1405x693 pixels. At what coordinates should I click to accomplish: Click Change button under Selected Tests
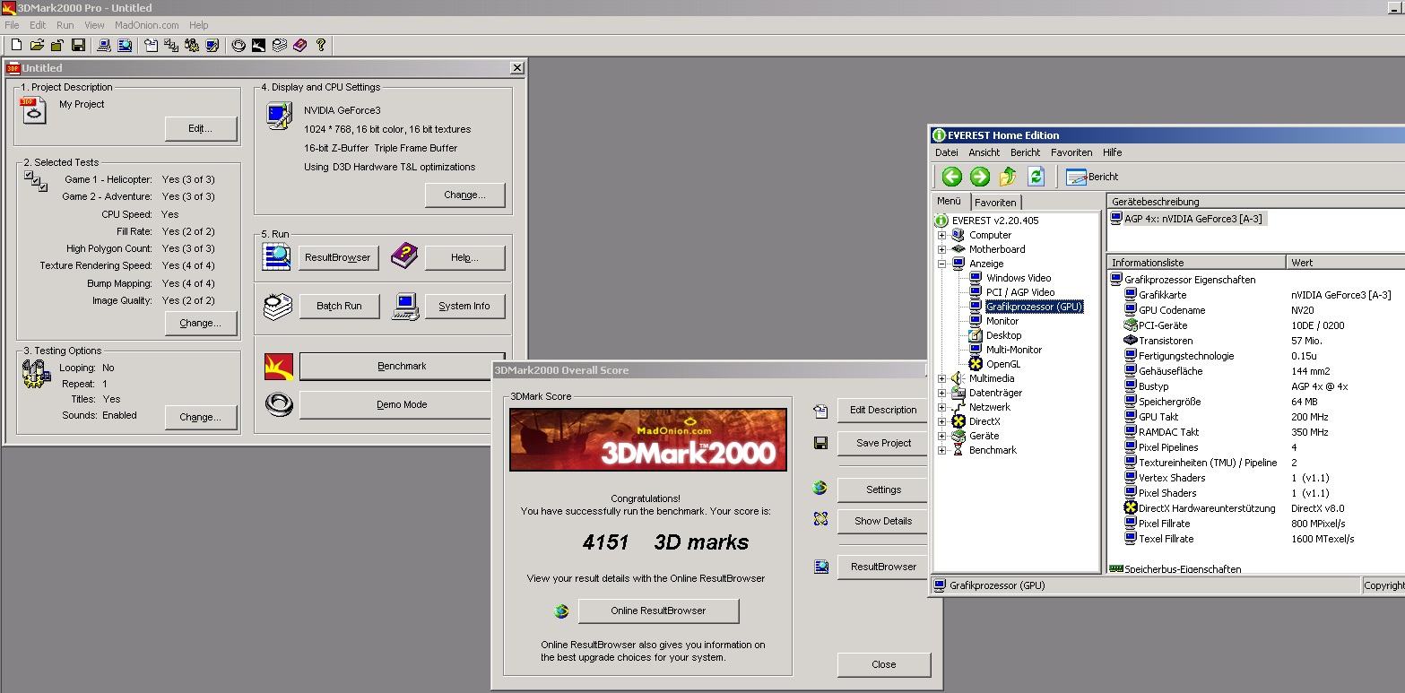201,323
